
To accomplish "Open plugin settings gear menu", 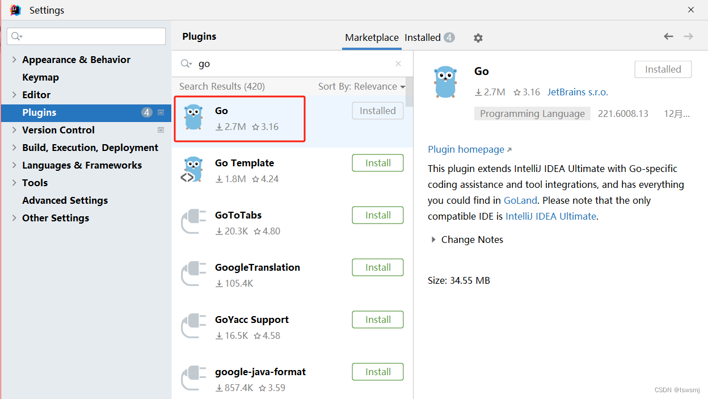I will pos(478,38).
